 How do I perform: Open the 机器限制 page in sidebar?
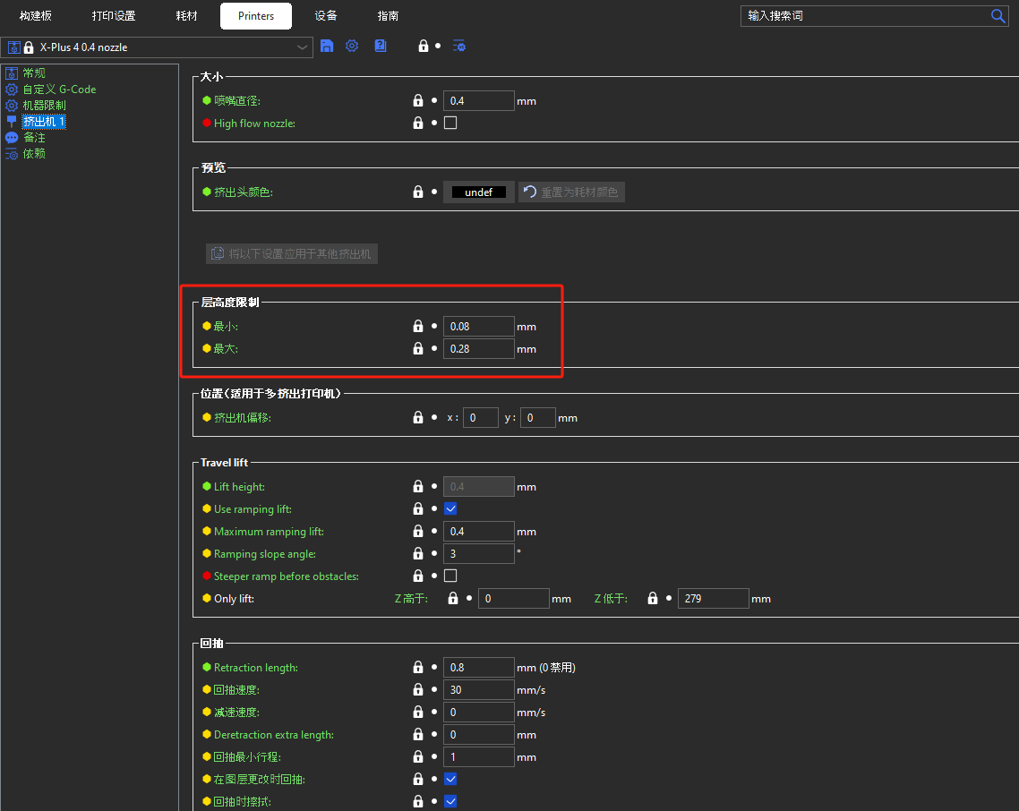tap(44, 106)
